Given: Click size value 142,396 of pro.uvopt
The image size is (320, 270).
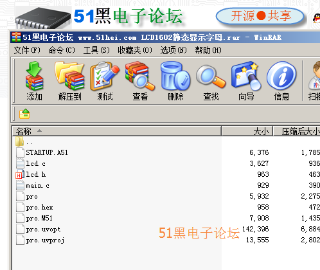Looking at the screenshot, I should pyautogui.click(x=255, y=229).
